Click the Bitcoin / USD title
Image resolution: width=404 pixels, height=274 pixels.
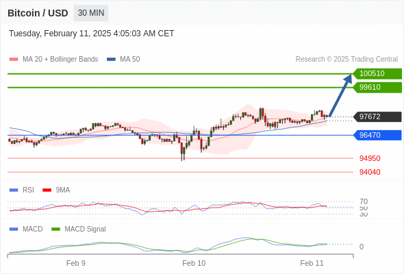(x=38, y=13)
